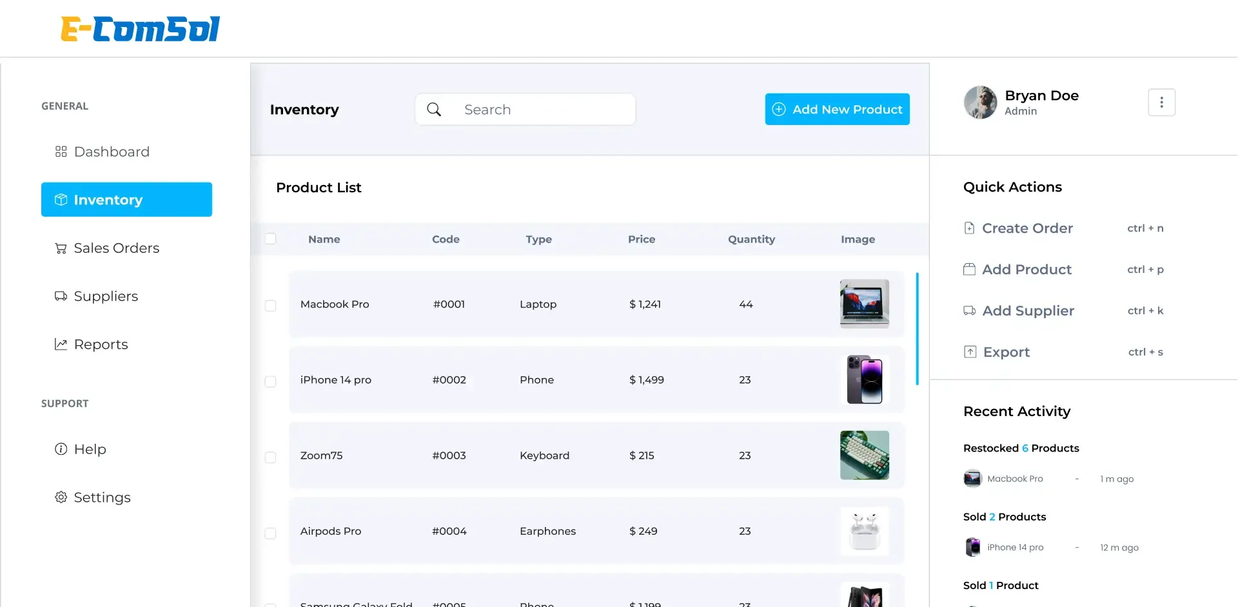Viewport: 1238px width, 607px height.
Task: Open the Zoom75 keyboard image
Action: pos(865,455)
